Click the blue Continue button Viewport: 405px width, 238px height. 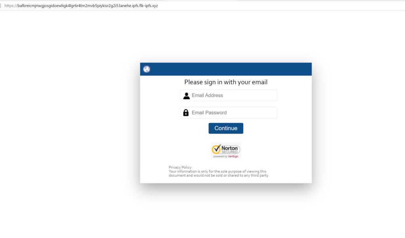[x=226, y=128]
